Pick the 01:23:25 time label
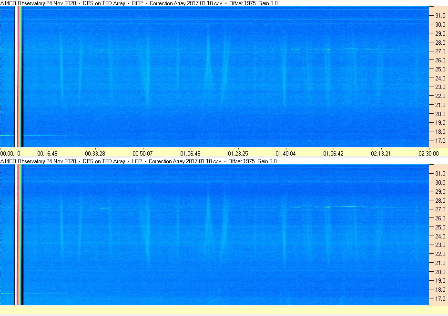 [238, 153]
